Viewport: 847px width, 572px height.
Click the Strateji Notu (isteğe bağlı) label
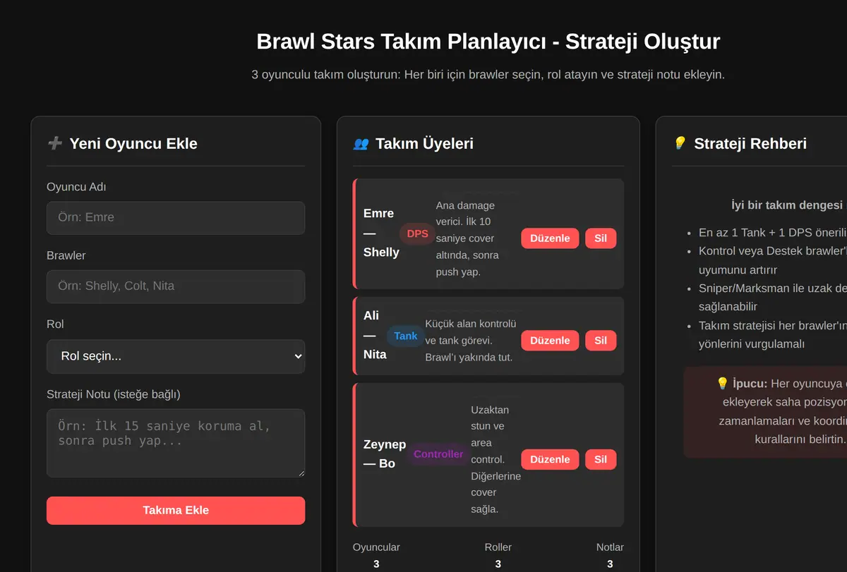pos(114,394)
